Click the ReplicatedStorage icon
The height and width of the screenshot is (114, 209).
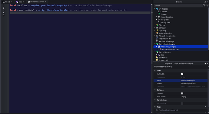(157, 41)
